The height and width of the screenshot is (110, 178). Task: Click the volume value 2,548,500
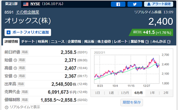click(x=62, y=84)
